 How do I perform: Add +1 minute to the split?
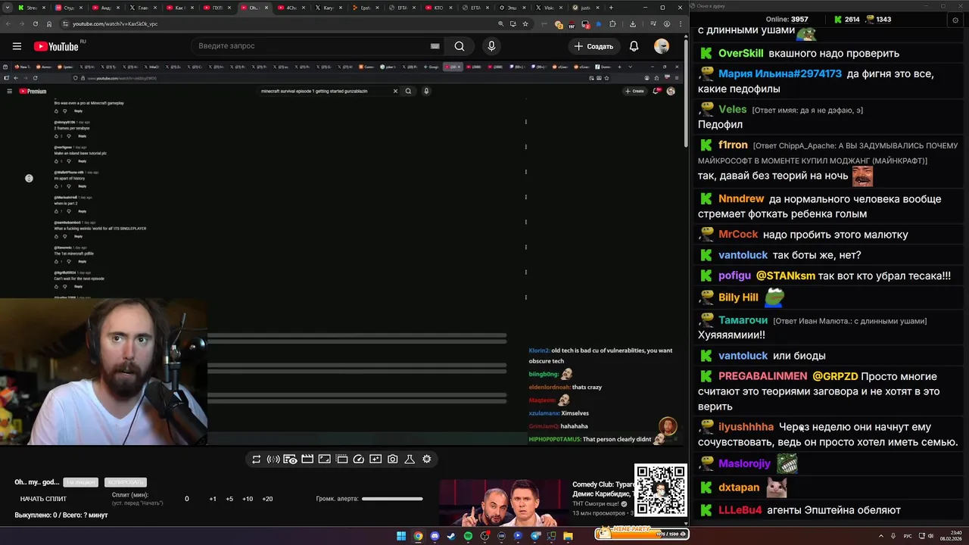(213, 499)
